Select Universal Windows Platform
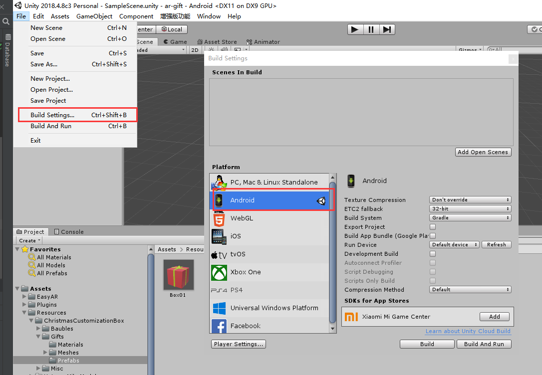The image size is (542, 375). [270, 308]
